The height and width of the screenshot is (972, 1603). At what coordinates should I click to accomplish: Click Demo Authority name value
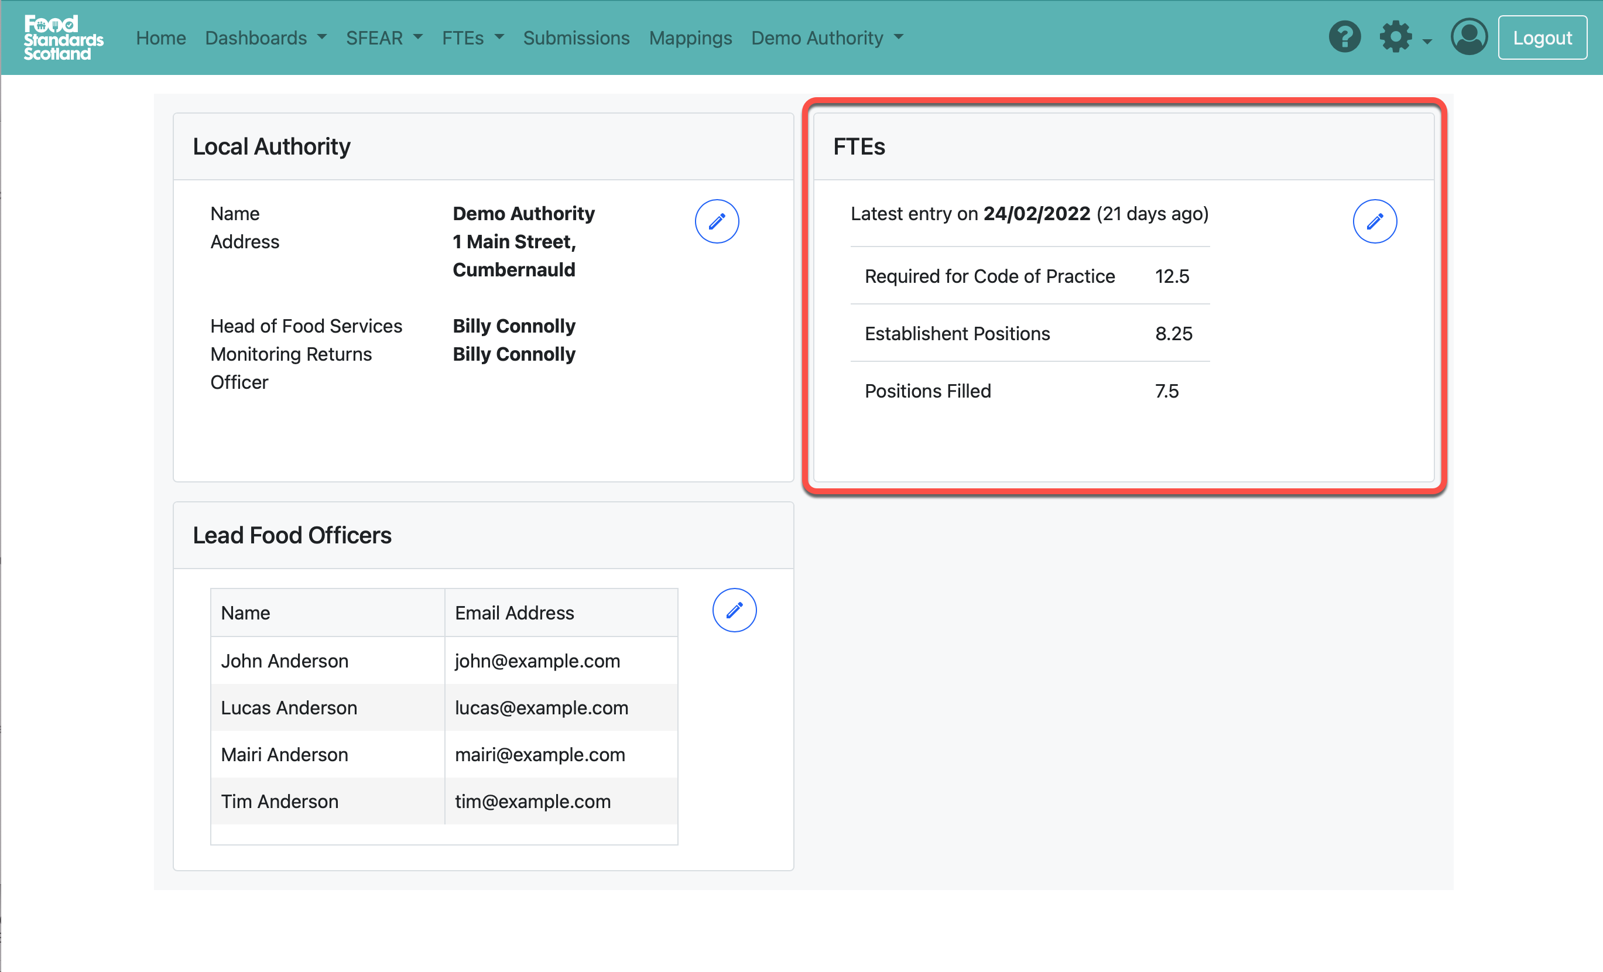524,213
